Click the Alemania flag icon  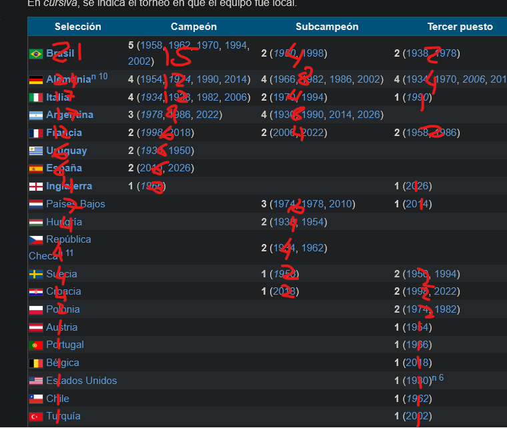36,80
